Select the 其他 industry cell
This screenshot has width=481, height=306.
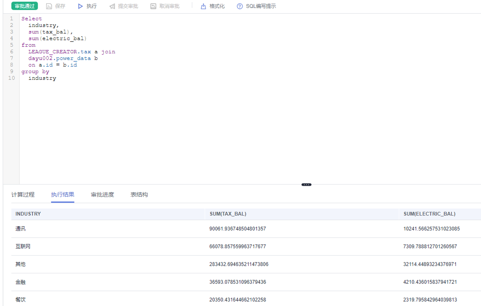tap(21, 264)
